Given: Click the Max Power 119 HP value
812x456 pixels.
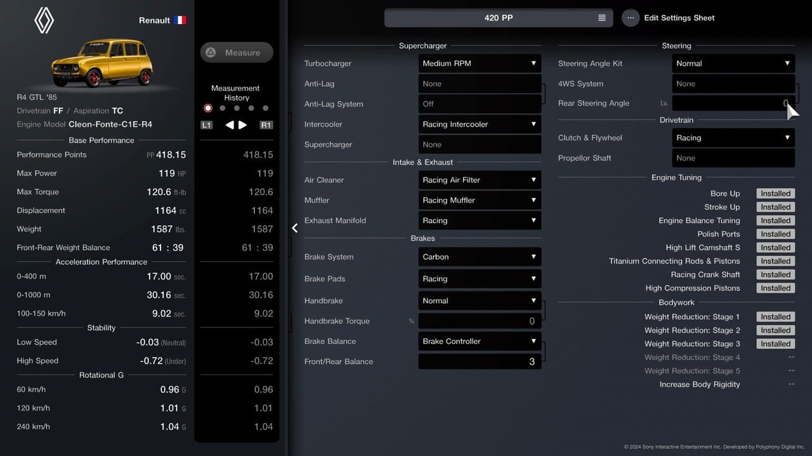Looking at the screenshot, I should coord(172,173).
